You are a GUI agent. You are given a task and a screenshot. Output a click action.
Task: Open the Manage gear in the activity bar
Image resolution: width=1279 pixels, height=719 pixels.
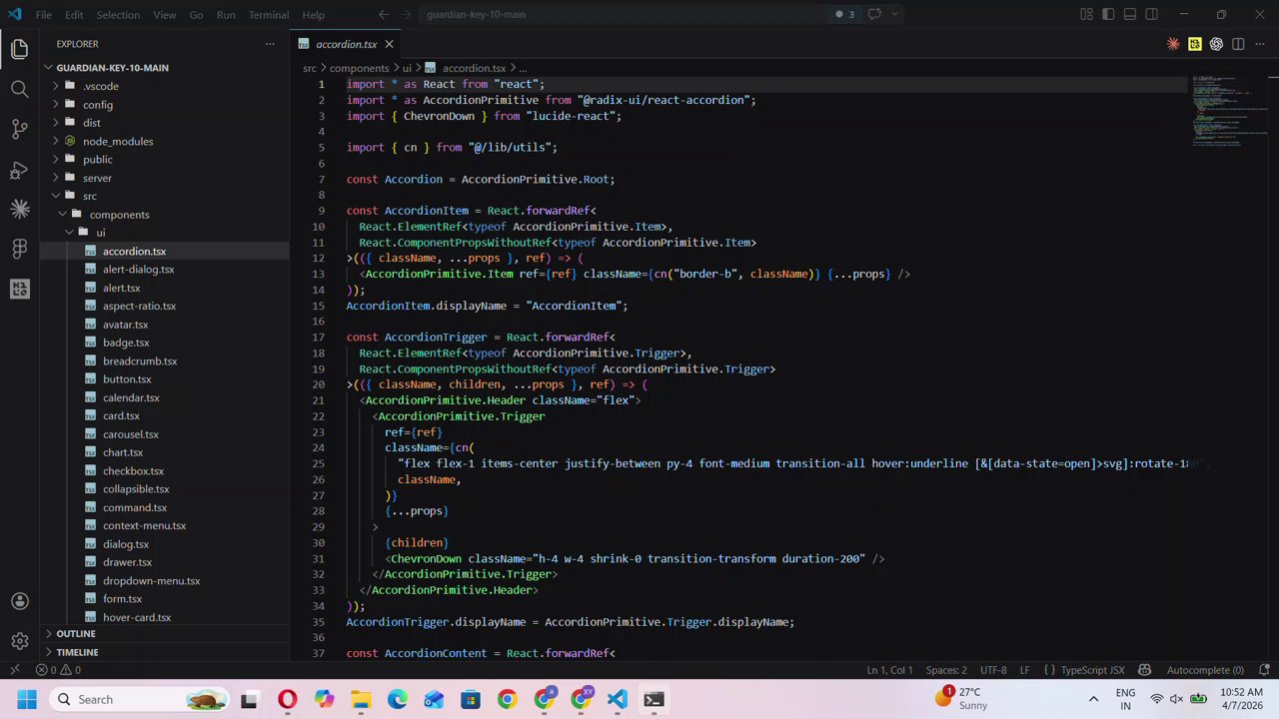coord(19,641)
